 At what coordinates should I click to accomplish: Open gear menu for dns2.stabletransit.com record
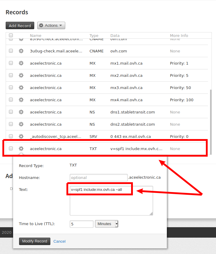(x=21, y=124)
